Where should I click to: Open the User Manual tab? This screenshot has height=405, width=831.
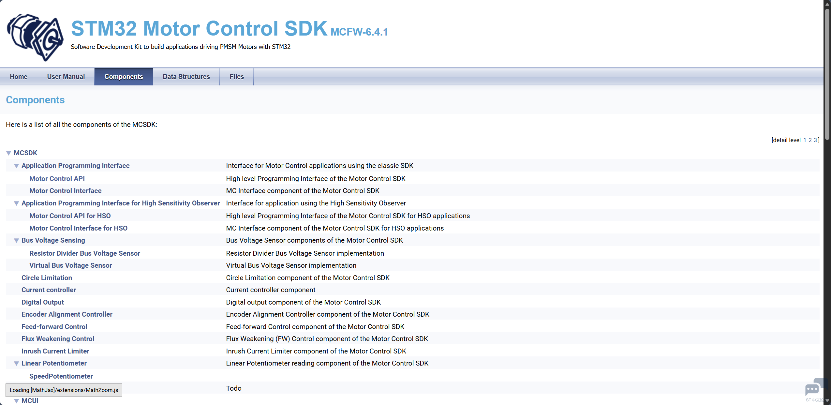coord(66,77)
